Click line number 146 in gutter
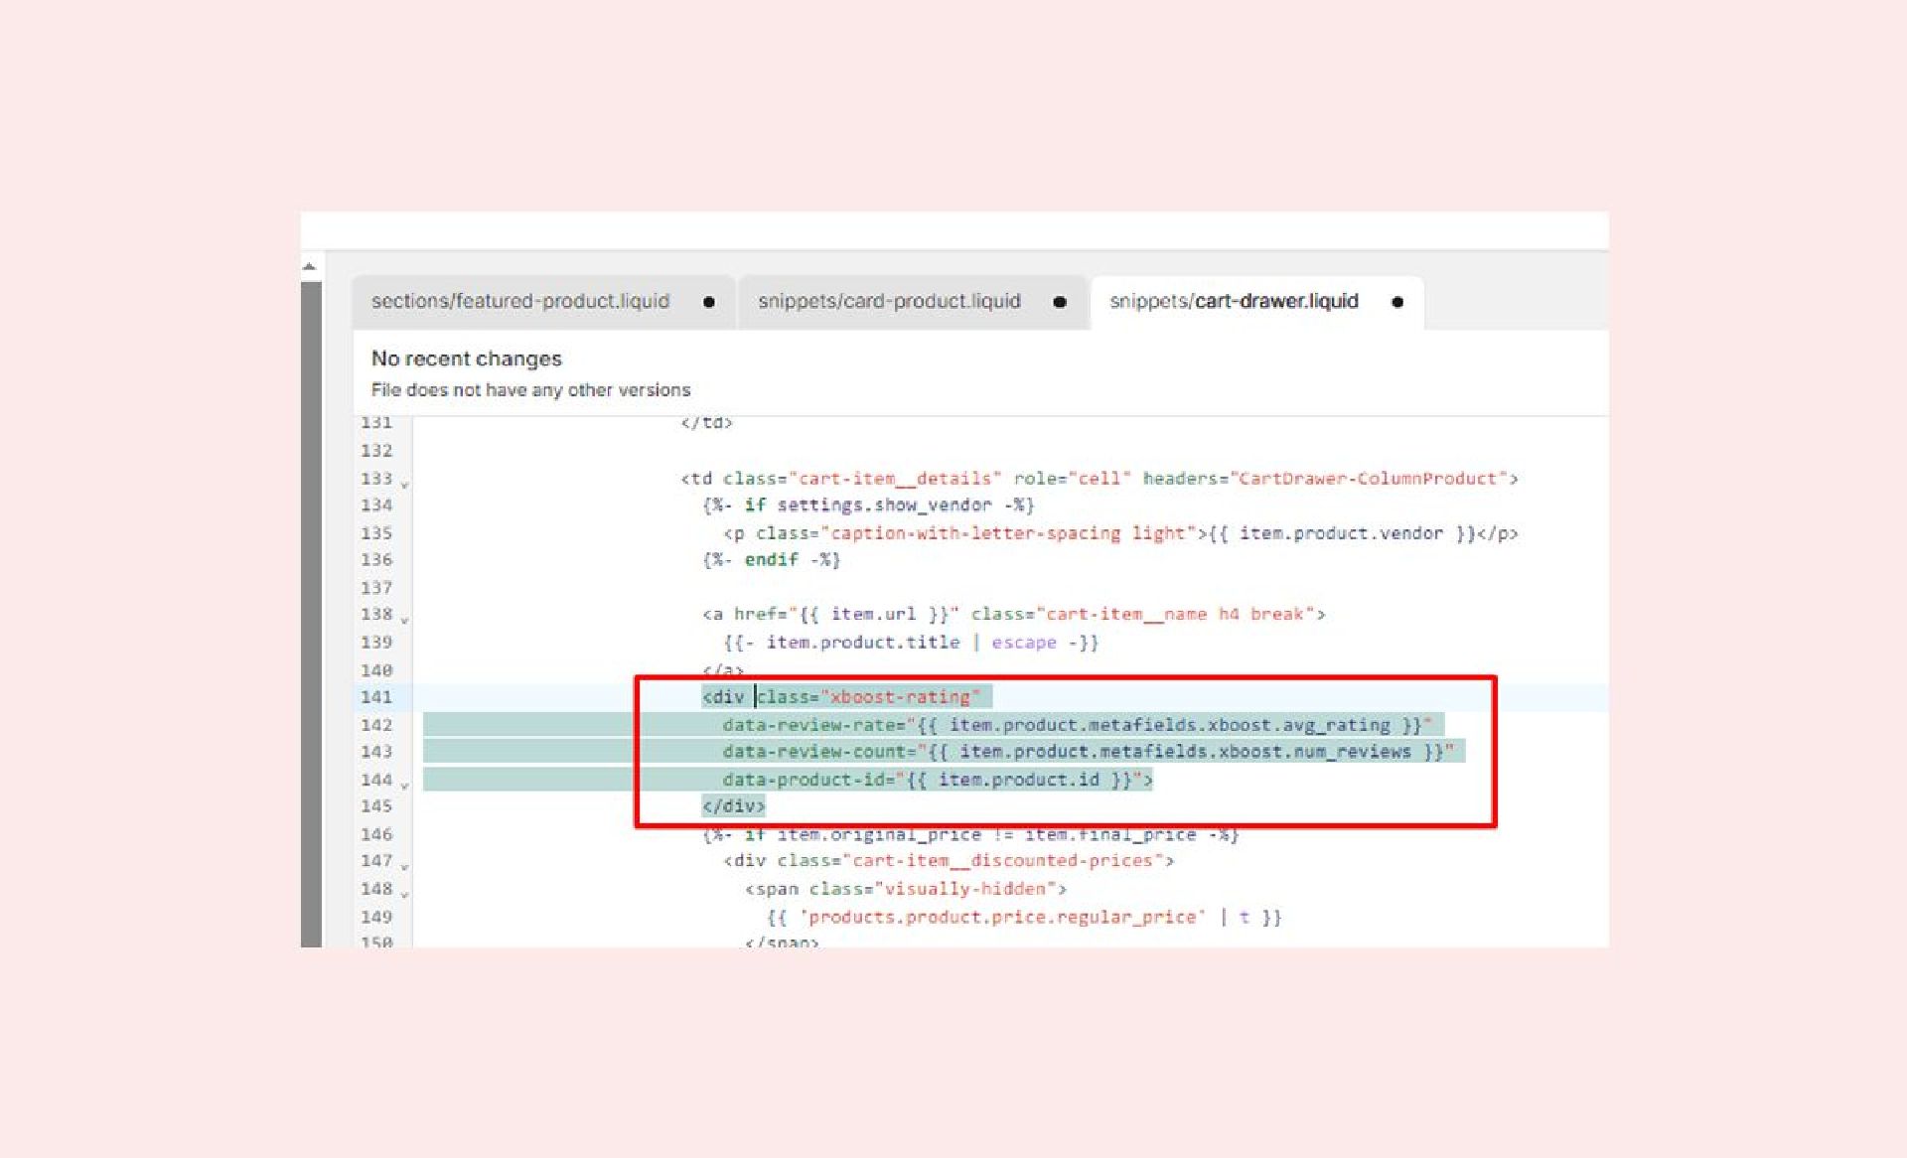Viewport: 1907px width, 1158px height. [376, 834]
